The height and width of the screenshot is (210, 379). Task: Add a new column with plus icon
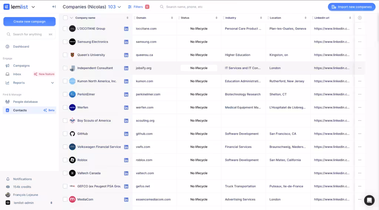click(x=360, y=18)
